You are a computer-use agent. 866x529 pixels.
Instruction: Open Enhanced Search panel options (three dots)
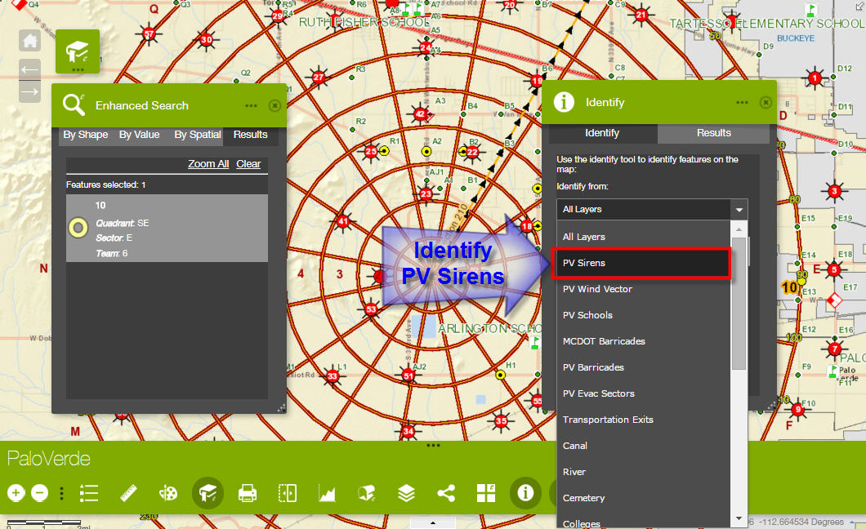point(252,105)
